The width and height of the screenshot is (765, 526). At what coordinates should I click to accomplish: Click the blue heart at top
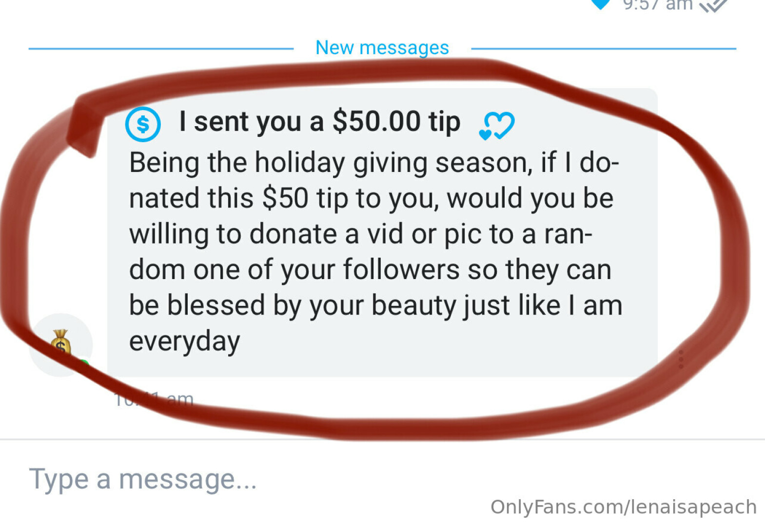[x=601, y=4]
